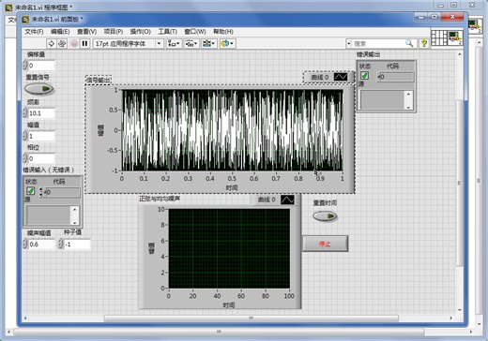Screen dimensions: 488x341
Task: Click the Run arrow toolbar icon
Action: tap(52, 43)
